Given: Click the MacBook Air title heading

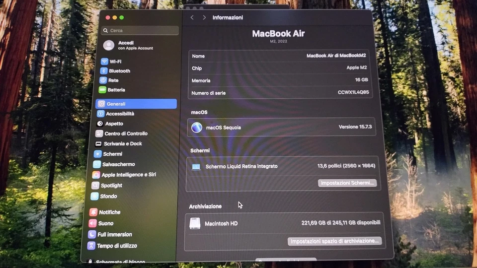Looking at the screenshot, I should point(278,33).
